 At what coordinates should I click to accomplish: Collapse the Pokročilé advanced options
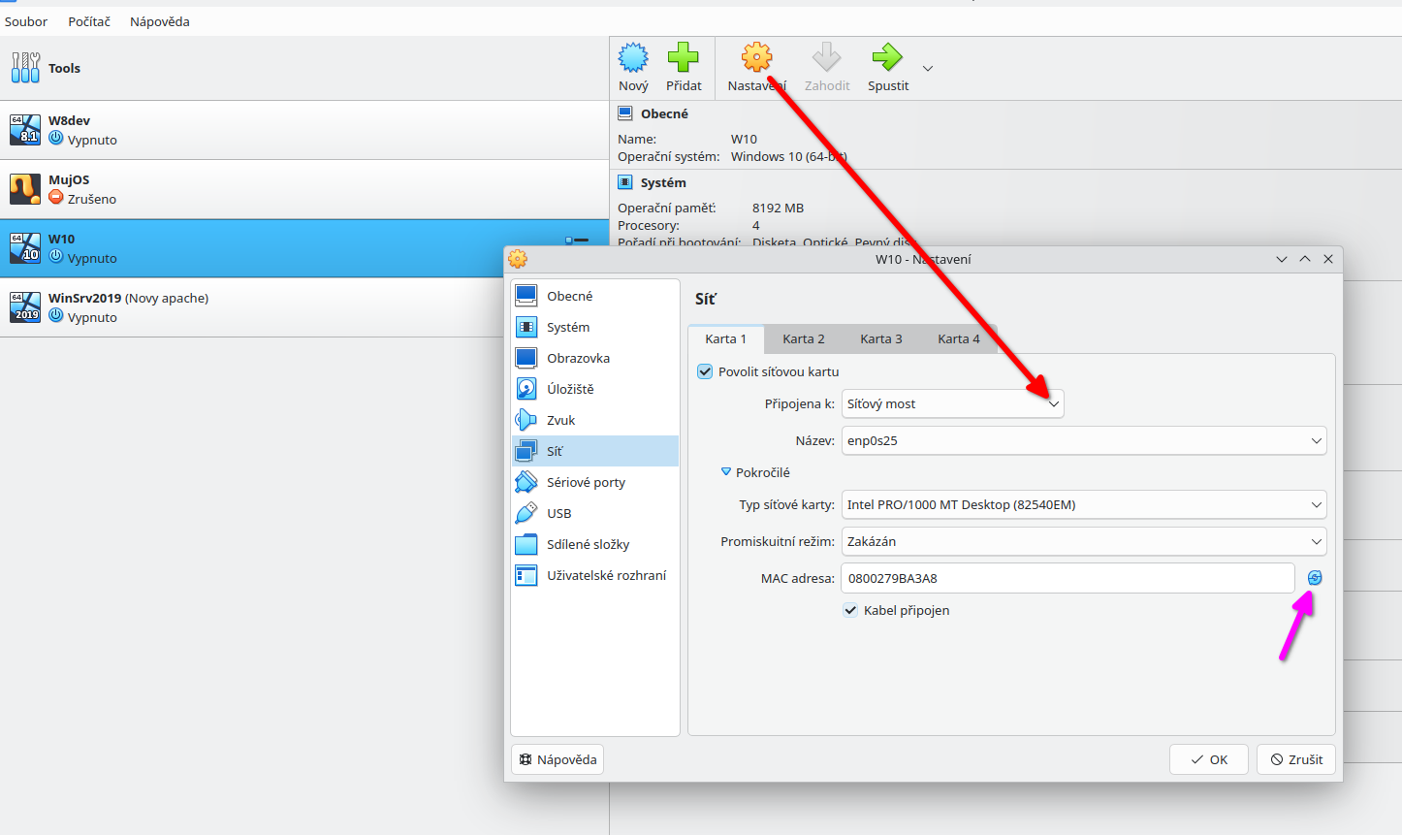point(726,472)
